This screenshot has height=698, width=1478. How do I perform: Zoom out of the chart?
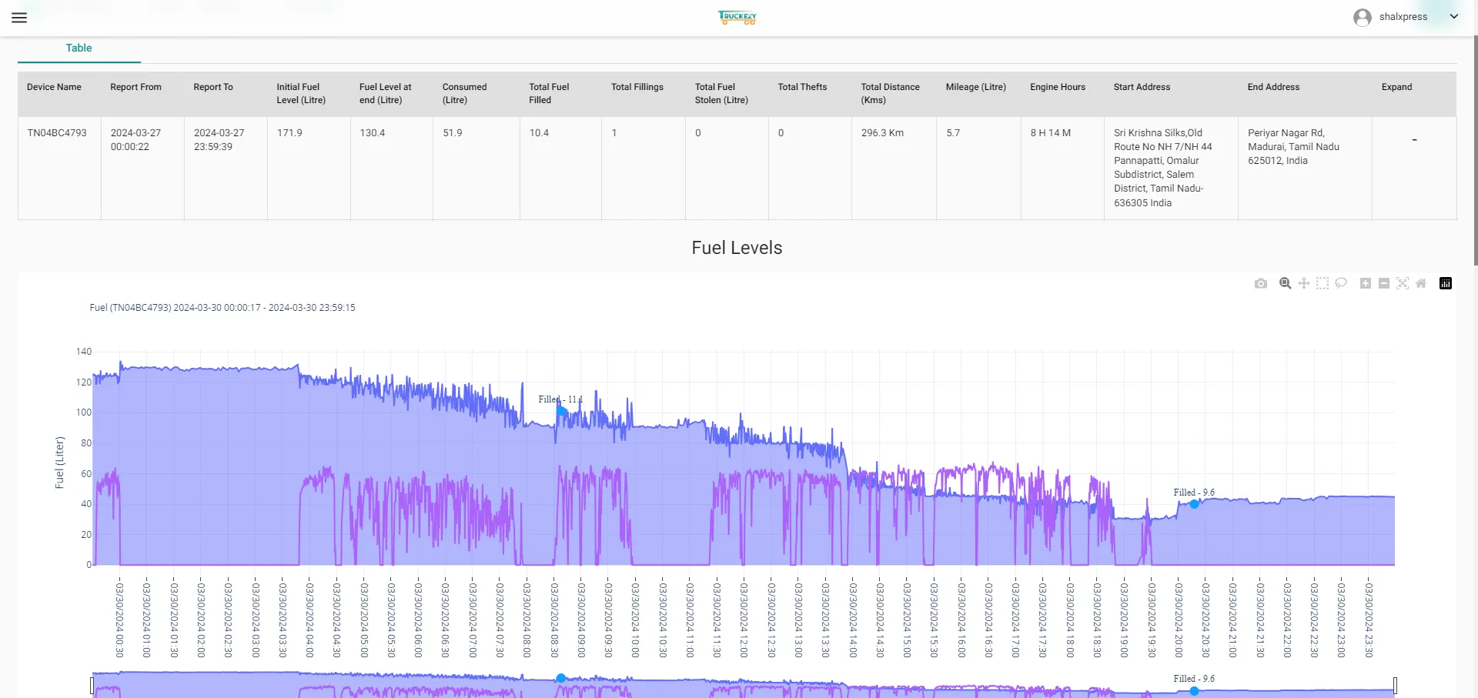(1383, 283)
